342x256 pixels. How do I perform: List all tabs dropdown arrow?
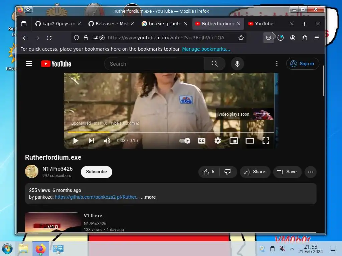(x=318, y=24)
